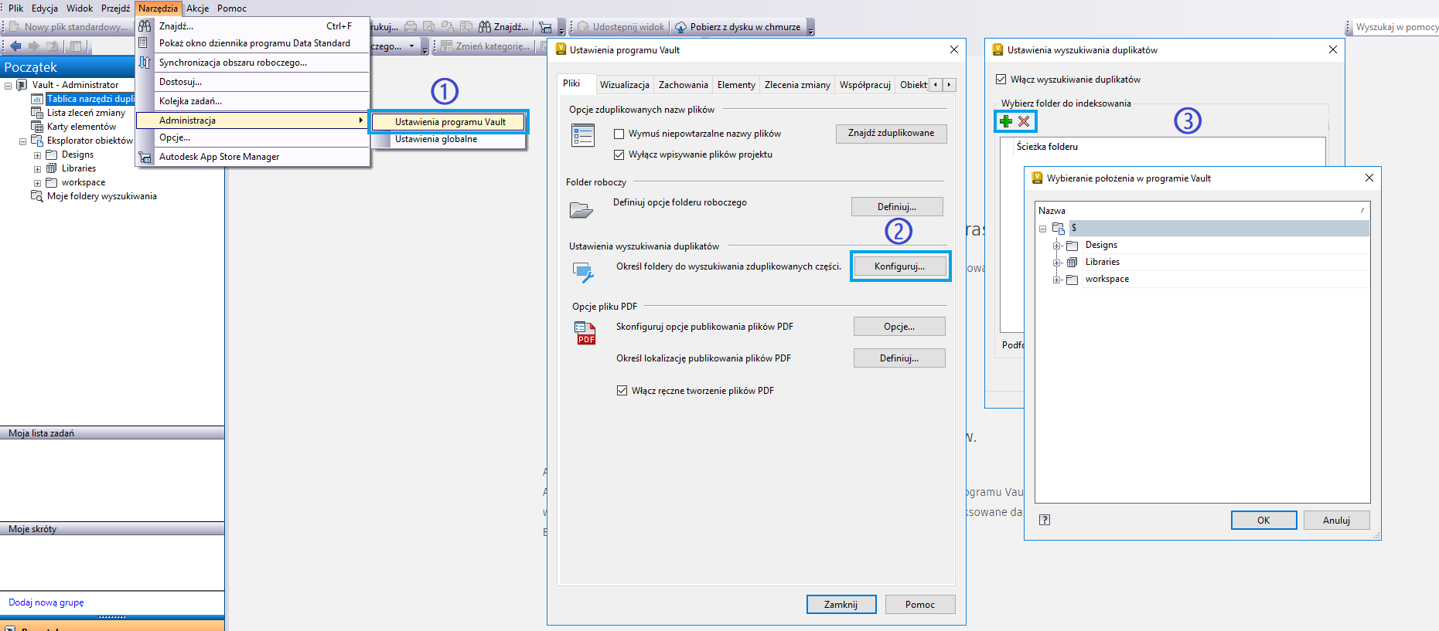Screen dimensions: 1439x631
Task: Click the Karty elementów icon
Action: [37, 127]
